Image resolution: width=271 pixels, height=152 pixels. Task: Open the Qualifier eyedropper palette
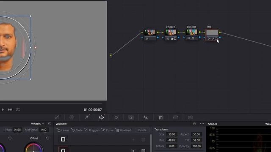[x=87, y=117]
